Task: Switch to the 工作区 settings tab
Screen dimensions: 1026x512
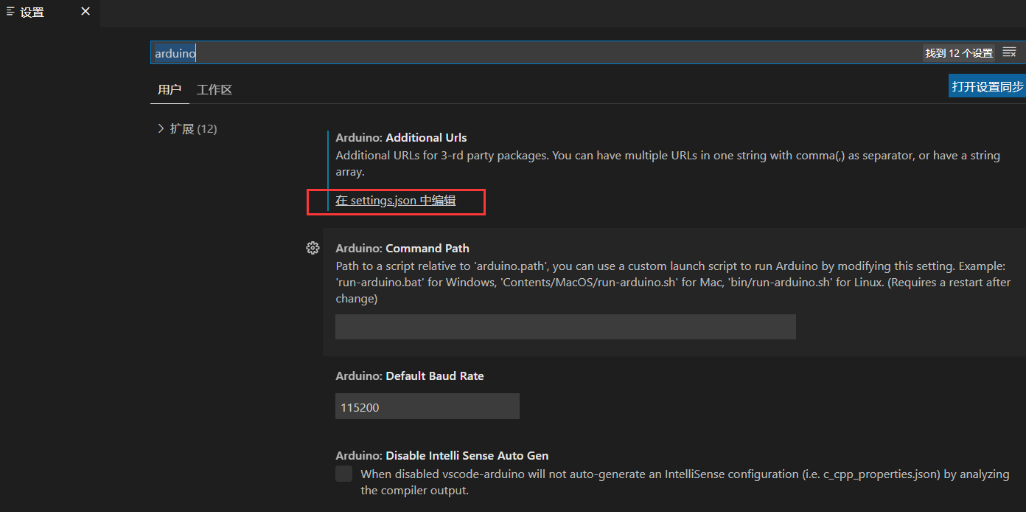Action: (214, 89)
